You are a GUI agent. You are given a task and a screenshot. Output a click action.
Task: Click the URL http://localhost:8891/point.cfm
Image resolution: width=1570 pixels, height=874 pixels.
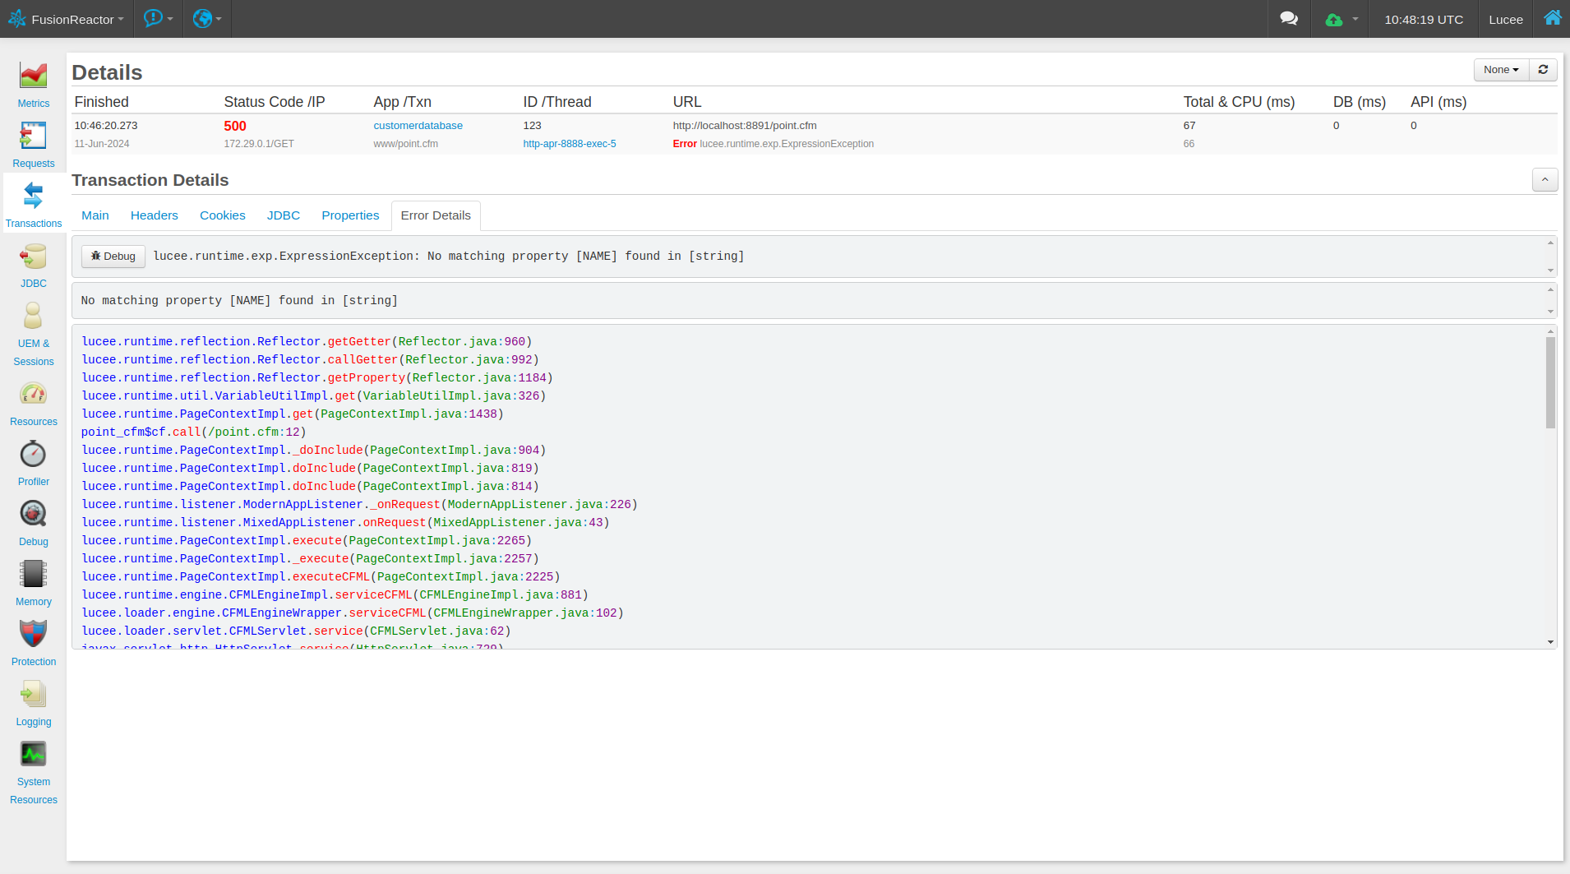745,126
